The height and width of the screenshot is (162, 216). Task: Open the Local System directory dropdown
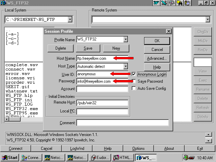pyautogui.click(x=70, y=20)
